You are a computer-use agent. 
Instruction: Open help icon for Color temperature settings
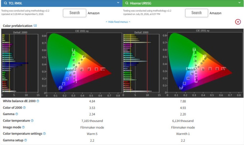pos(44,133)
